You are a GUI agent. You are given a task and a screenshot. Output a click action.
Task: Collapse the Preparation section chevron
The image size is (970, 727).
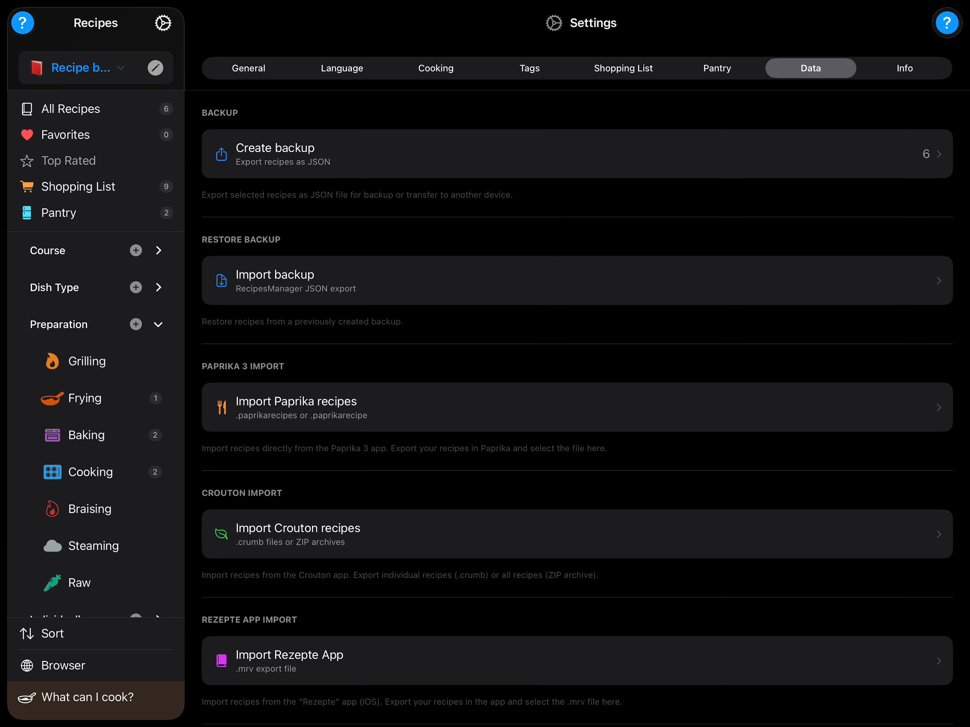coord(158,325)
